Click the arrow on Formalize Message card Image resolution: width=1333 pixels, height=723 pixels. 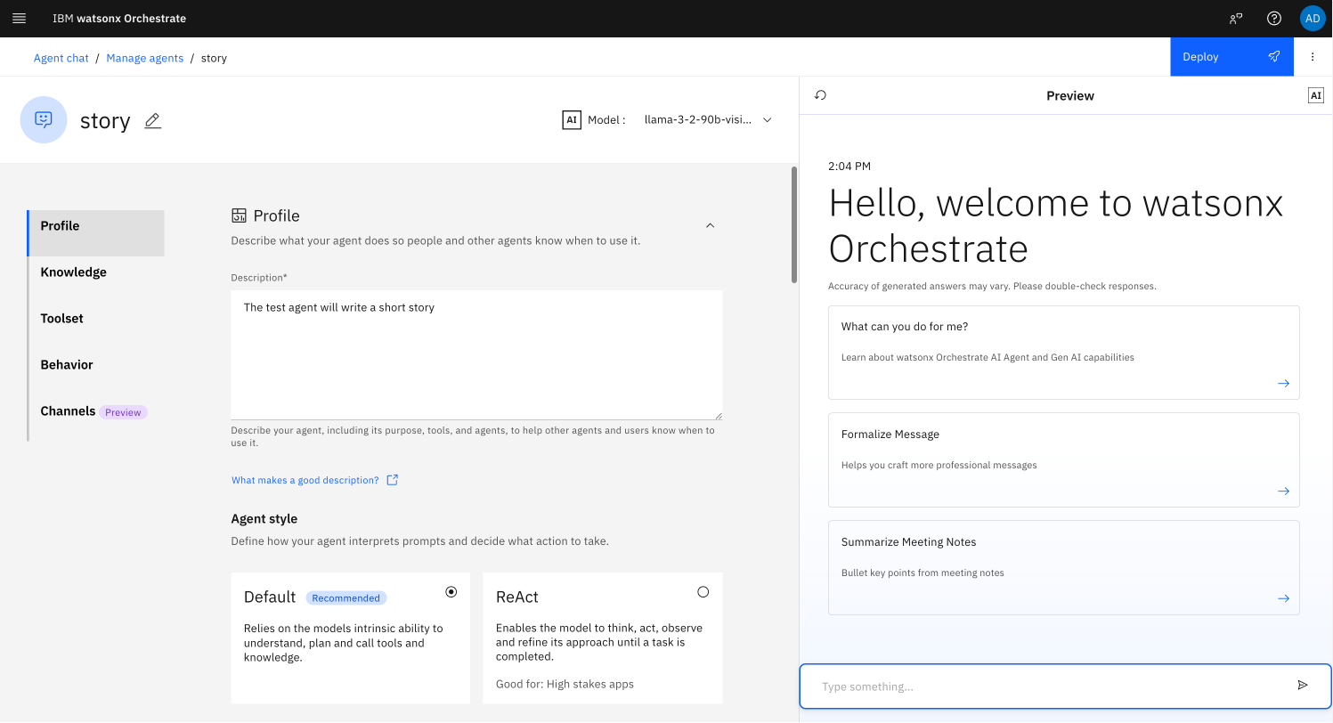[1283, 491]
